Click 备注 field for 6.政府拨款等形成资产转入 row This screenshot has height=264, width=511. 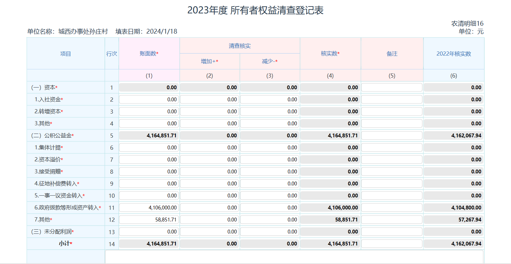[x=392, y=208]
